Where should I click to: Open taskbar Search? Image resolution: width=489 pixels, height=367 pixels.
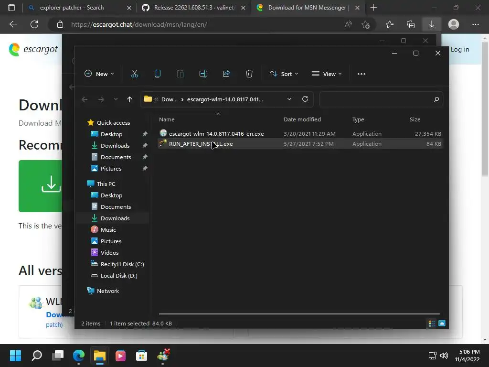pyautogui.click(x=37, y=356)
